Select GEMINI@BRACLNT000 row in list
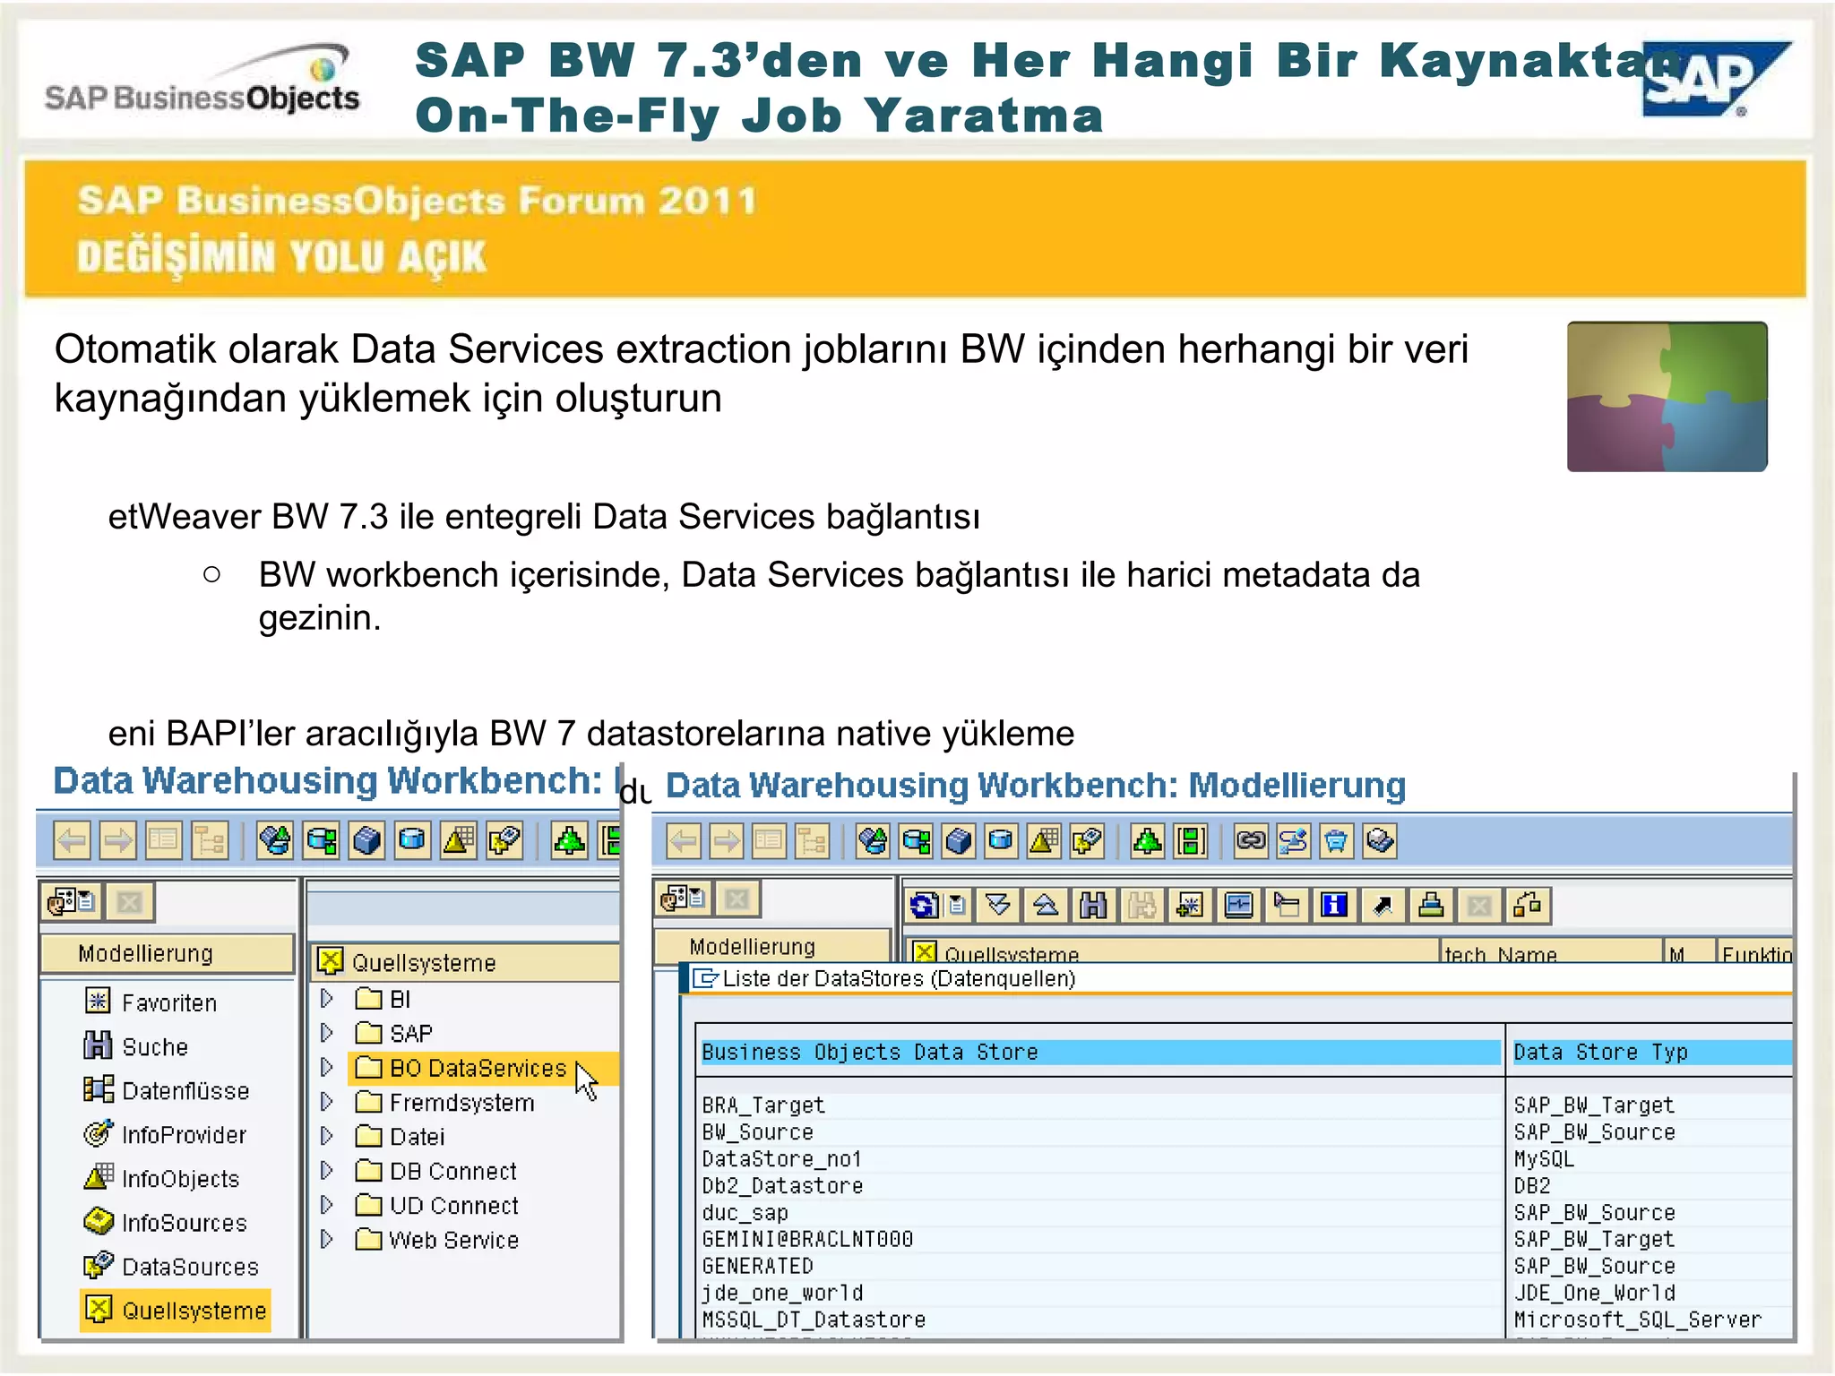 tap(1100, 1239)
